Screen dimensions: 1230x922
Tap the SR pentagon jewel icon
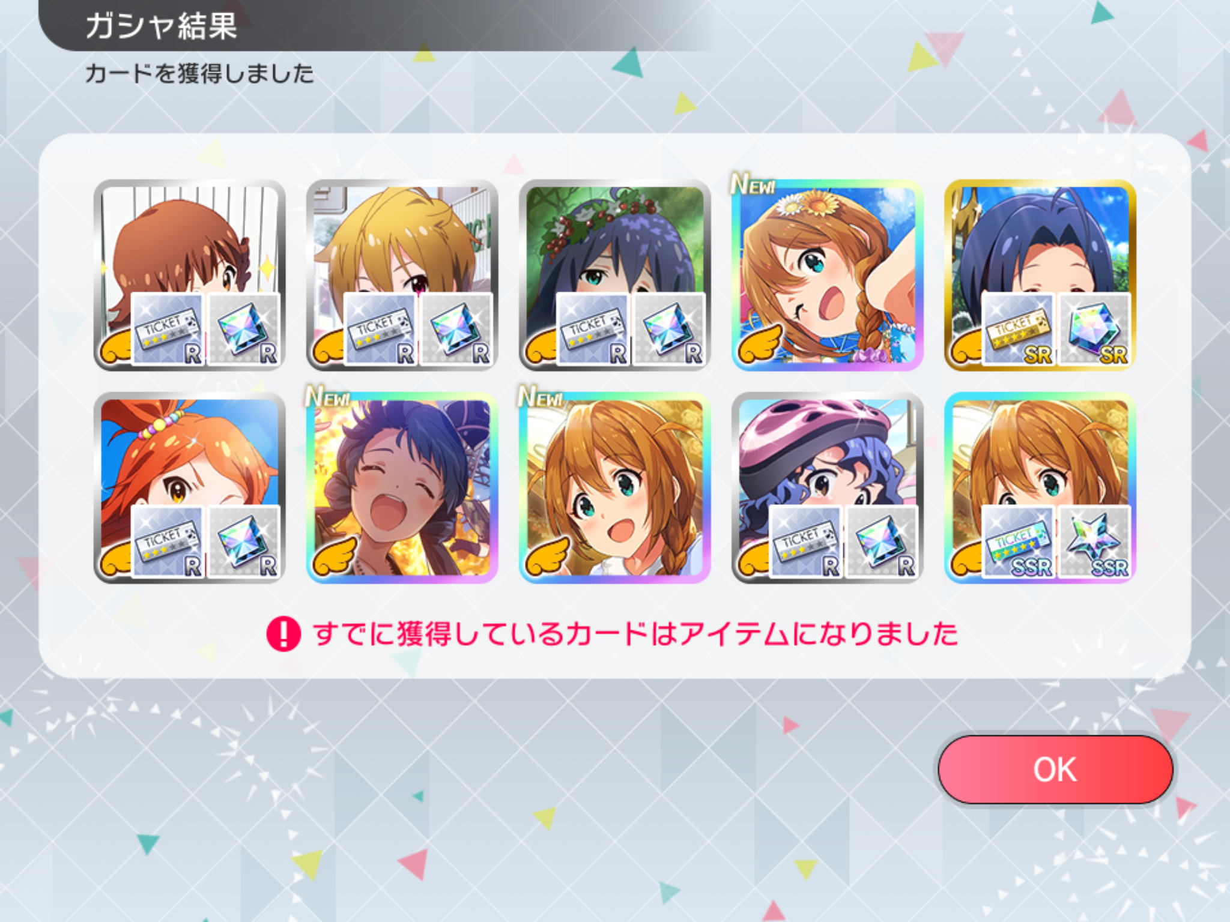(1094, 329)
